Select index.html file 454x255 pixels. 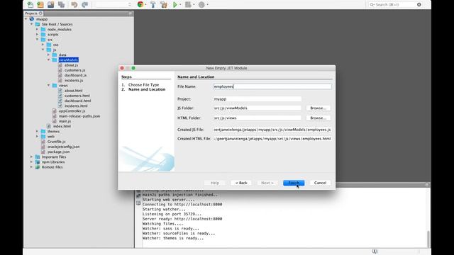click(62, 126)
